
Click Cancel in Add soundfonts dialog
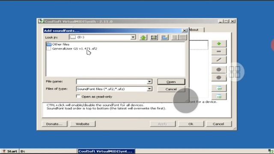click(x=171, y=89)
